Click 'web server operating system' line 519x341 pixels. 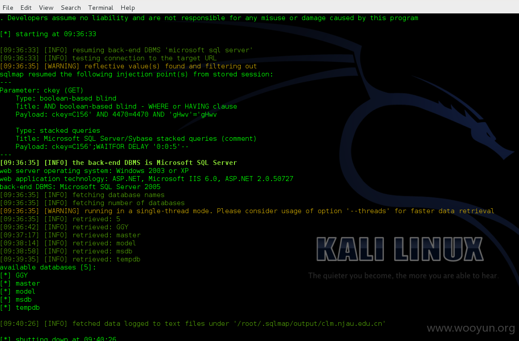pos(94,171)
